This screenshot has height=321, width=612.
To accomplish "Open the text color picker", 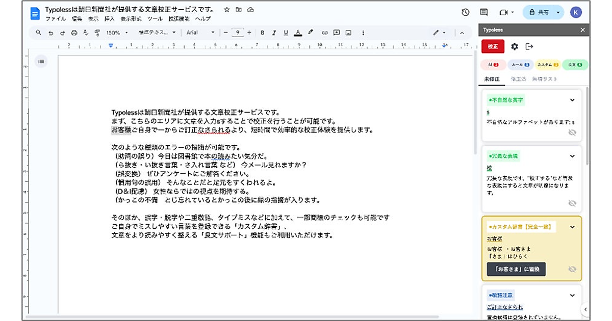I will pyautogui.click(x=298, y=33).
